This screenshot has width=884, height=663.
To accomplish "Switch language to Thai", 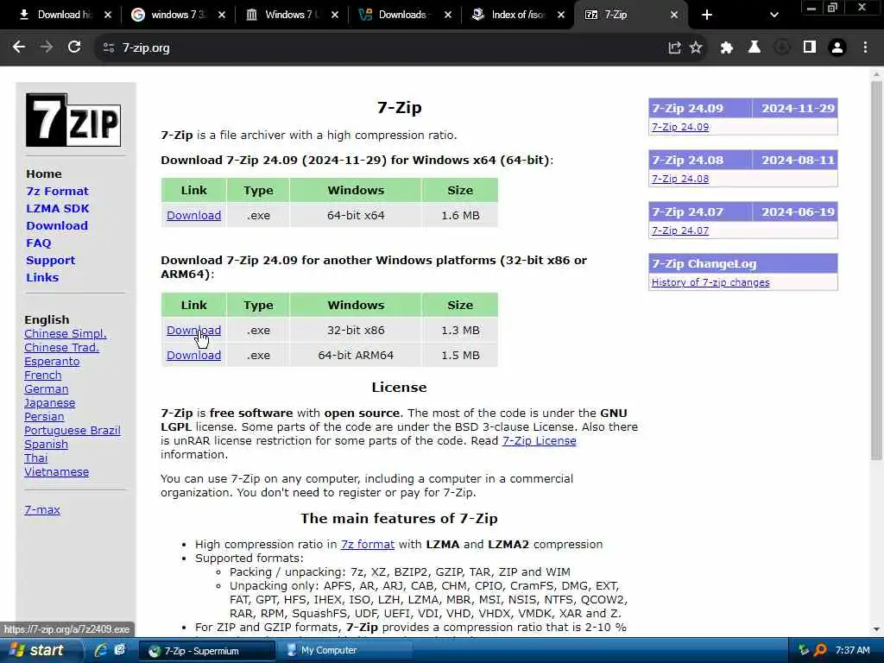I will (36, 458).
